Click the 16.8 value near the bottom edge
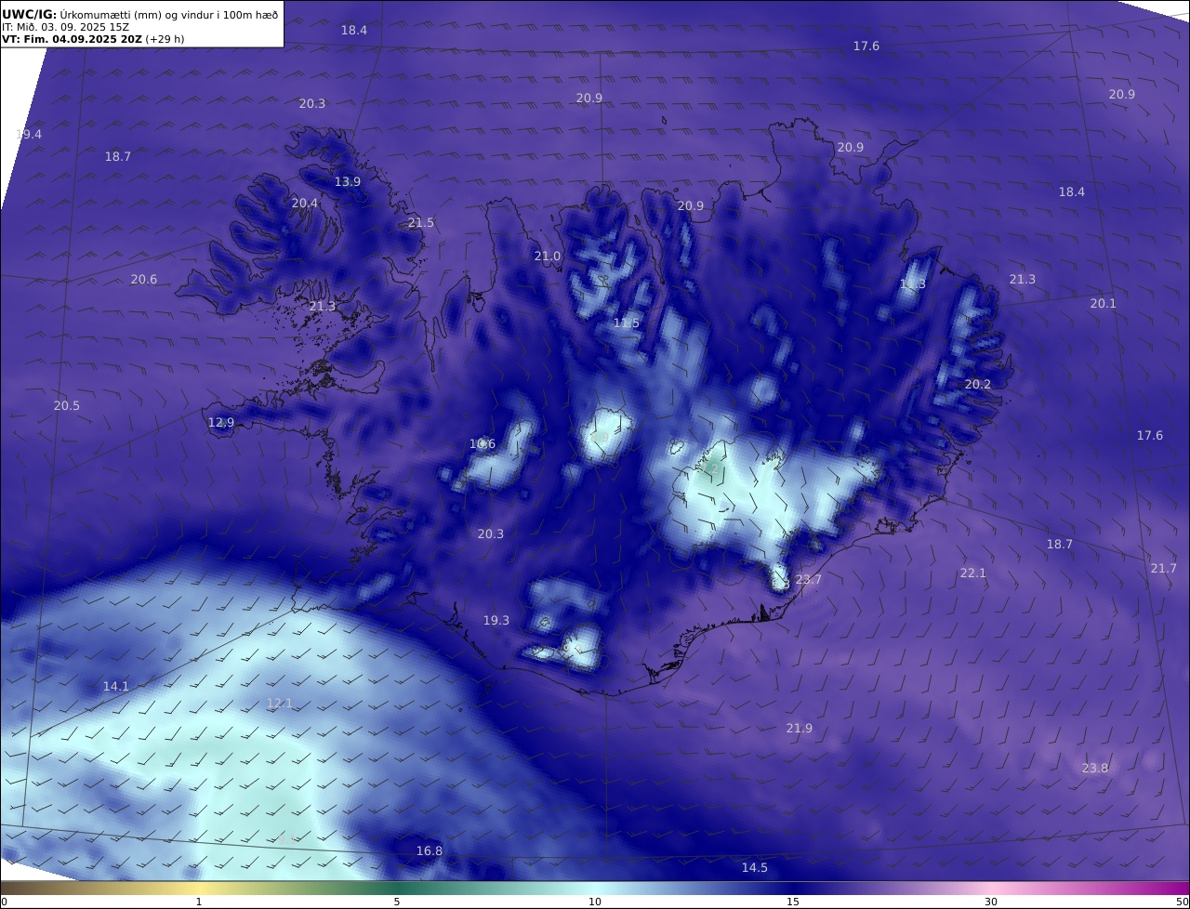This screenshot has width=1190, height=909. click(430, 850)
